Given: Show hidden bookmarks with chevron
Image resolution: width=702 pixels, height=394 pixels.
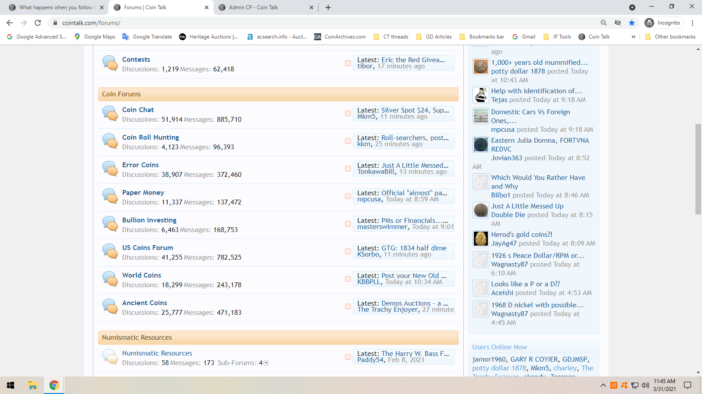Looking at the screenshot, I should point(633,37).
